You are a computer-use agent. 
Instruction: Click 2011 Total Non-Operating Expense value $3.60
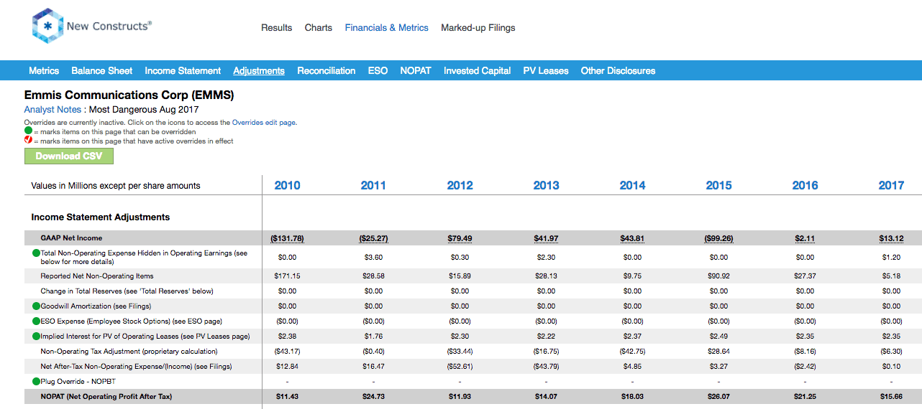point(373,257)
